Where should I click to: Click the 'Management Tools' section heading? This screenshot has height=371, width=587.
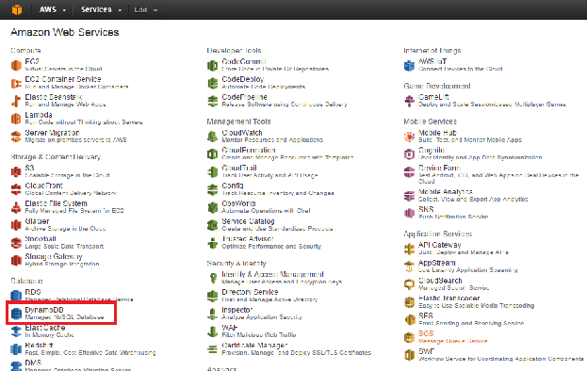238,121
